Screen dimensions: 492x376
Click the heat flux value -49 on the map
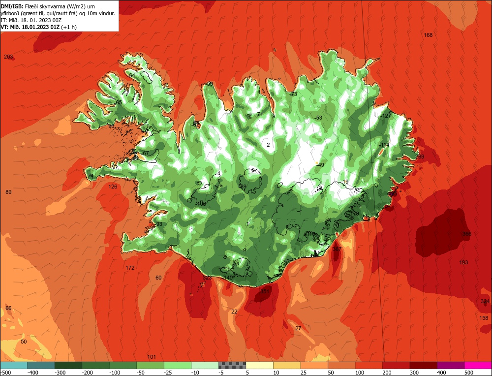tap(320, 165)
